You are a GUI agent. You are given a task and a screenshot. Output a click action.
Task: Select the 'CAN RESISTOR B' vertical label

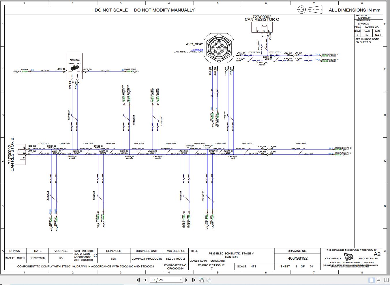12,154
